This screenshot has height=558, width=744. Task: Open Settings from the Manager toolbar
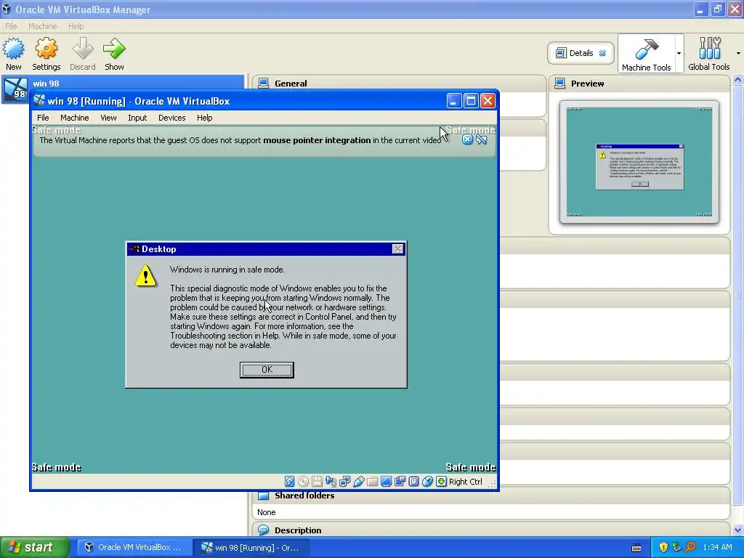pyautogui.click(x=46, y=54)
